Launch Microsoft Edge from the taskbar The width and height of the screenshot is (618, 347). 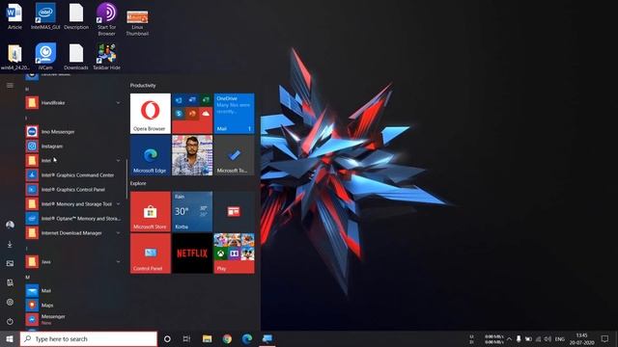pyautogui.click(x=247, y=338)
